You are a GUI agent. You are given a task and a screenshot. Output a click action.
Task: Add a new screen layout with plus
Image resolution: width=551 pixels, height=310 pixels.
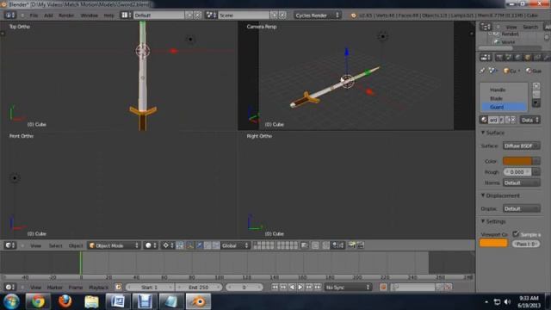pos(189,15)
